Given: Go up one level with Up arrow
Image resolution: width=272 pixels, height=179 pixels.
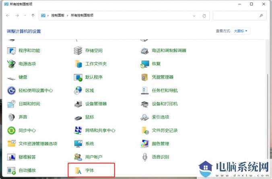Looking at the screenshot, I should coord(33,16).
